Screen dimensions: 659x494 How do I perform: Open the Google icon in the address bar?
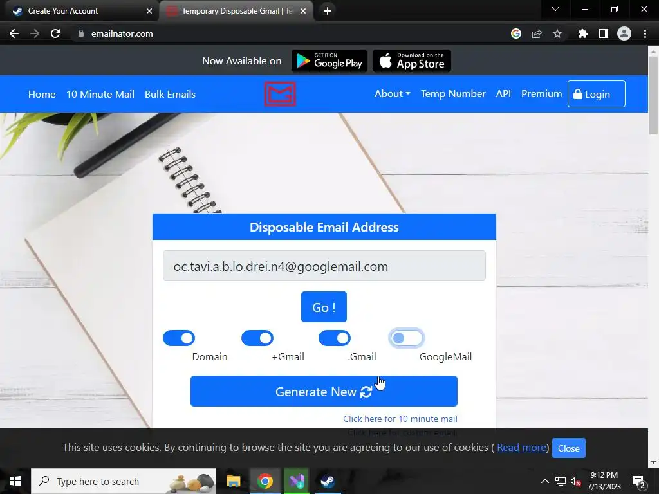click(x=516, y=33)
